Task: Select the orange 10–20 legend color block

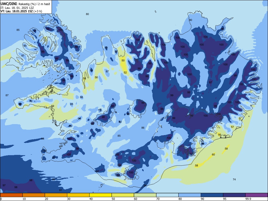Action: click(34, 195)
